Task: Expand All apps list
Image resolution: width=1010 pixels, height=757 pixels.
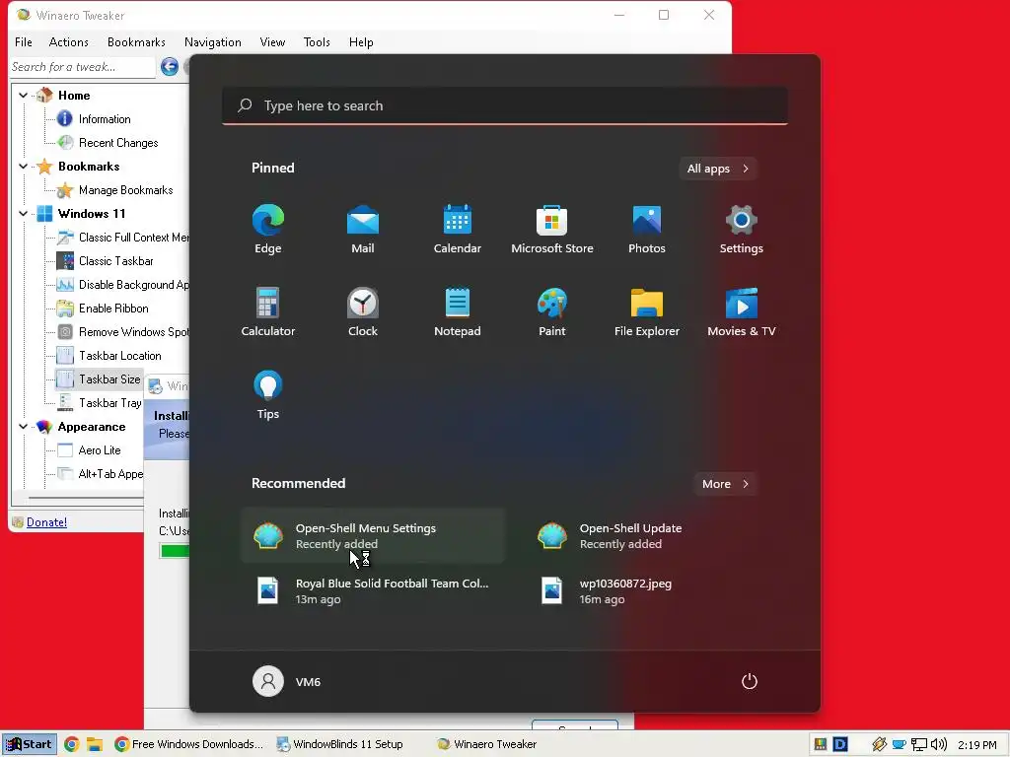Action: tap(718, 169)
